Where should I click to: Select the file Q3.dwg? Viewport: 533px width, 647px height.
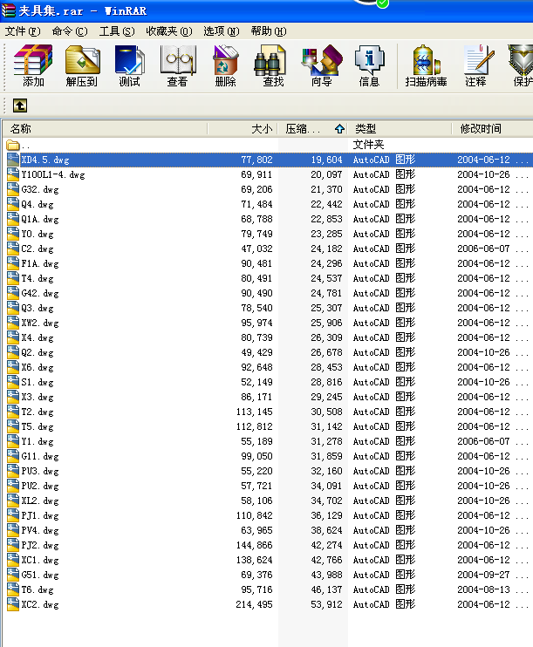(38, 308)
